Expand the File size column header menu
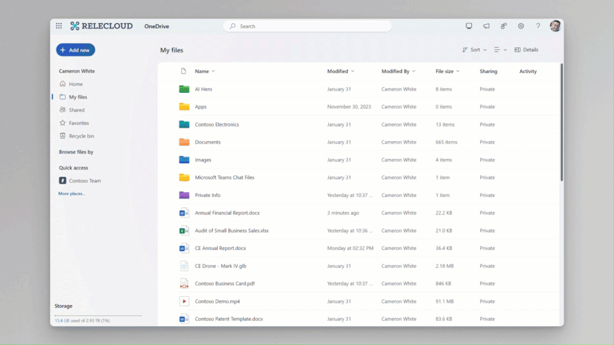 [458, 71]
